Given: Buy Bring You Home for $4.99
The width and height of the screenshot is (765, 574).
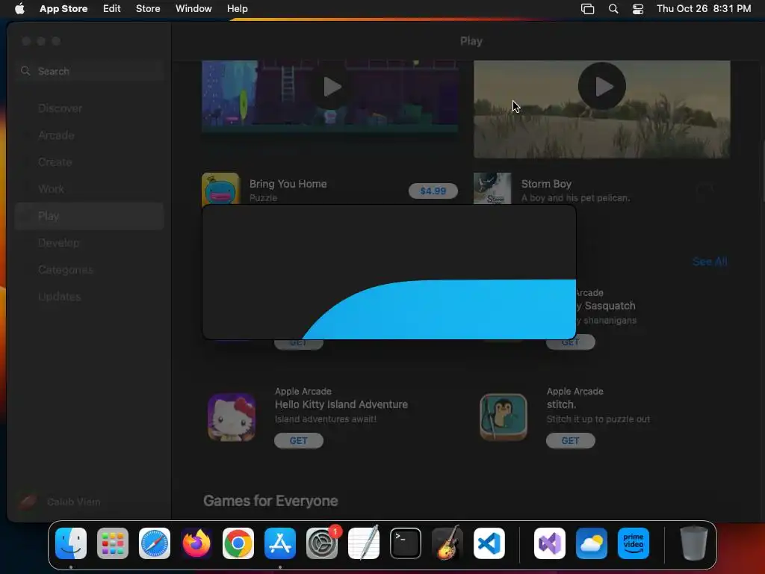Looking at the screenshot, I should (x=433, y=191).
